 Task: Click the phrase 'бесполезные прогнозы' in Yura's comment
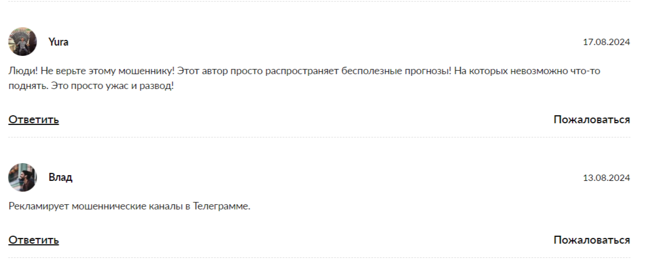[396, 71]
